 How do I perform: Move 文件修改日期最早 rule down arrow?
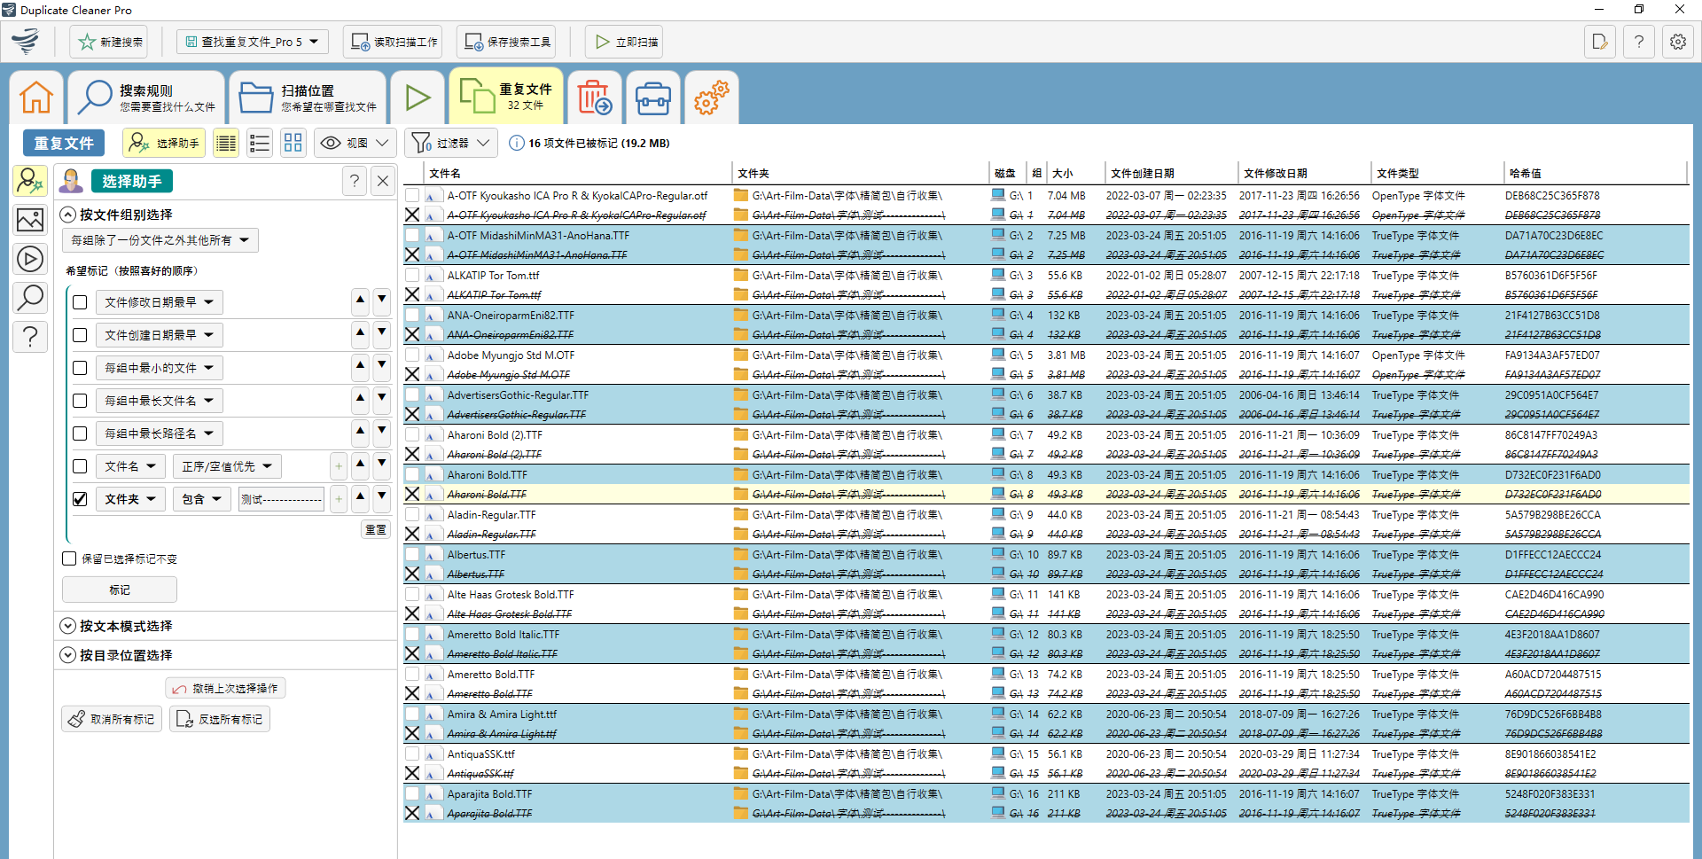pyautogui.click(x=382, y=302)
